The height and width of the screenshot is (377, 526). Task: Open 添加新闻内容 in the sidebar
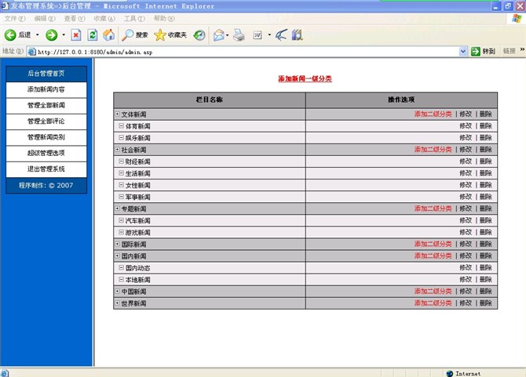click(x=46, y=89)
